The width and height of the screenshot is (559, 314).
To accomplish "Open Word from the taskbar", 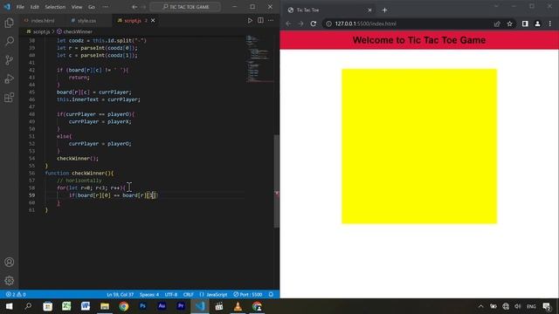I will 86,306.
